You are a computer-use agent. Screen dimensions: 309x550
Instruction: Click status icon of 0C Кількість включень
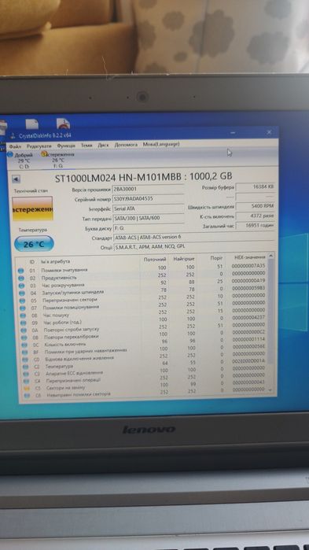(25, 345)
